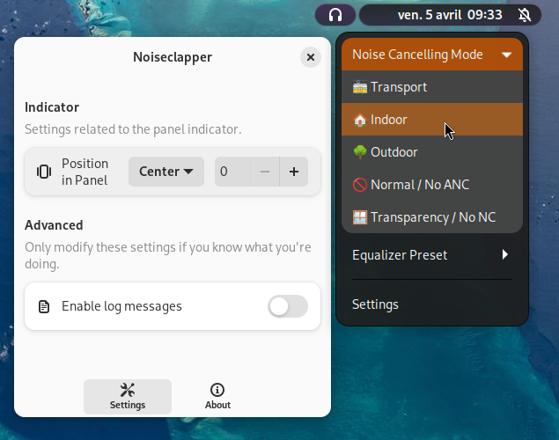Click the 'Noiseclapper' window title
Image resolution: width=559 pixels, height=440 pixels.
173,57
